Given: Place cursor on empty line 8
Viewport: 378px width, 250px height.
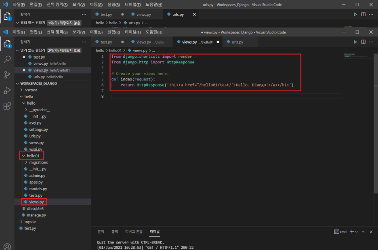Looking at the screenshot, I should coord(226,97).
